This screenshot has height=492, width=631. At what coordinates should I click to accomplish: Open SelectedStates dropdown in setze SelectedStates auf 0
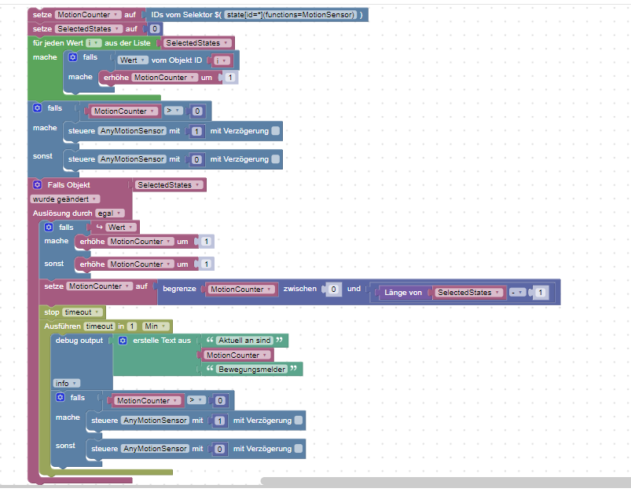[89, 28]
